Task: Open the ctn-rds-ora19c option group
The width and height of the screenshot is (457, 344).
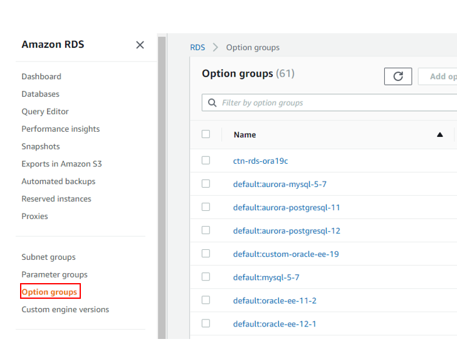Action: (x=261, y=161)
